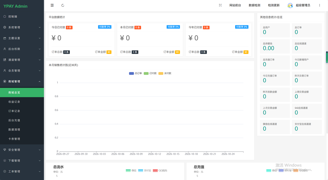The height and width of the screenshot is (180, 328).
Task: Expand the 通道管理 menu chevron
Action: click(39, 60)
